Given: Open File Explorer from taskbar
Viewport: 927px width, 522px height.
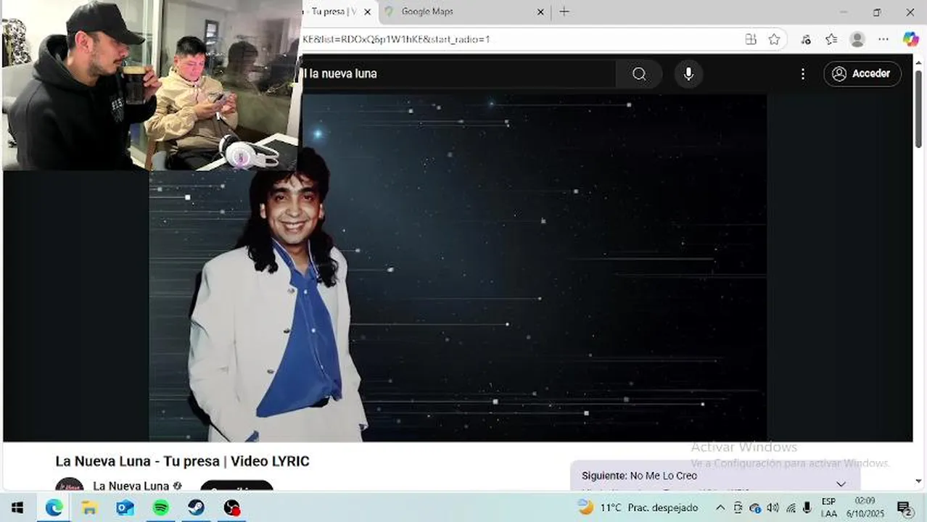Looking at the screenshot, I should click(x=89, y=507).
